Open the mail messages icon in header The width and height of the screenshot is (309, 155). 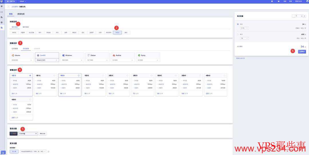279,1
